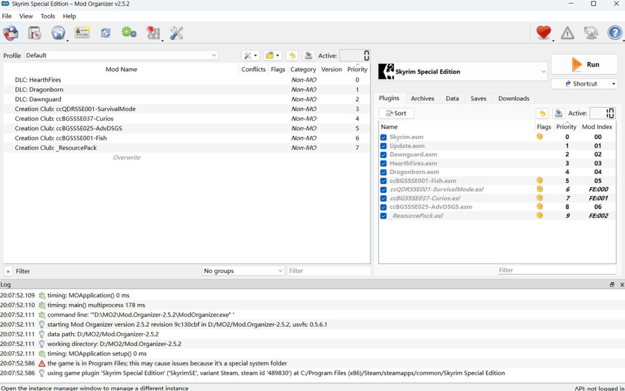Sort by Mod Name column header
This screenshot has height=391, width=625.
[x=121, y=70]
